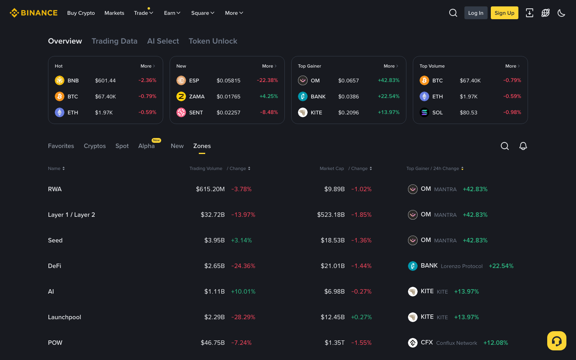Open the rewards gift icon
The height and width of the screenshot is (360, 576).
click(x=545, y=12)
